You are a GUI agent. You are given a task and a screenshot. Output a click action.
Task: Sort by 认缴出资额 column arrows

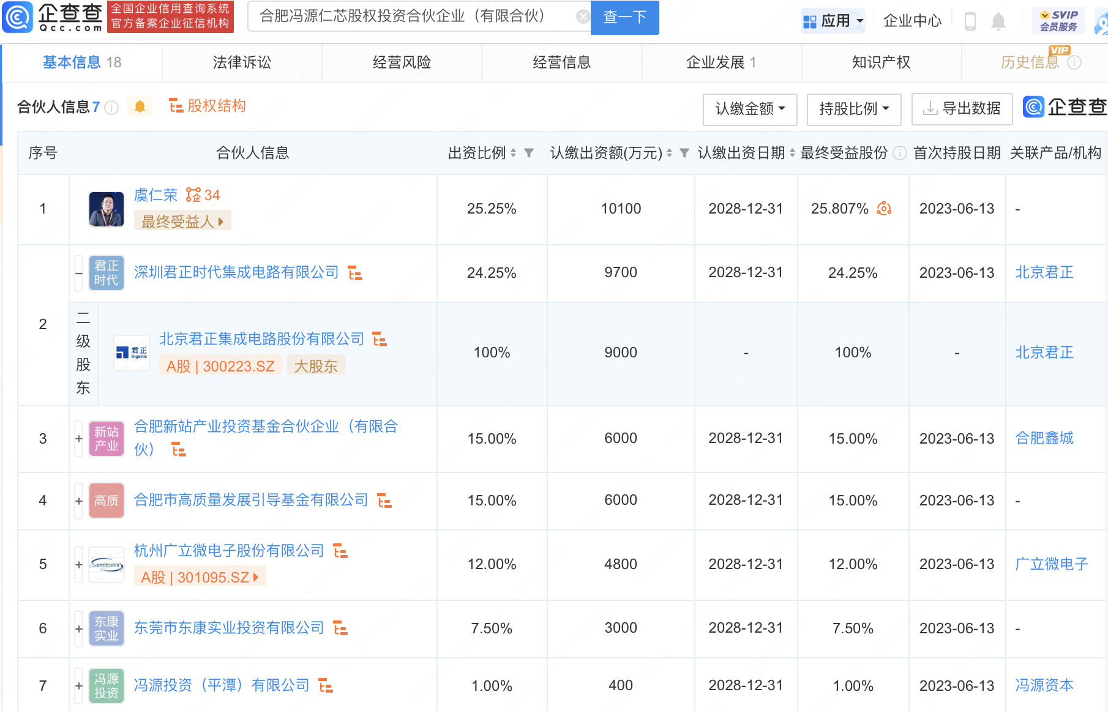tap(669, 153)
